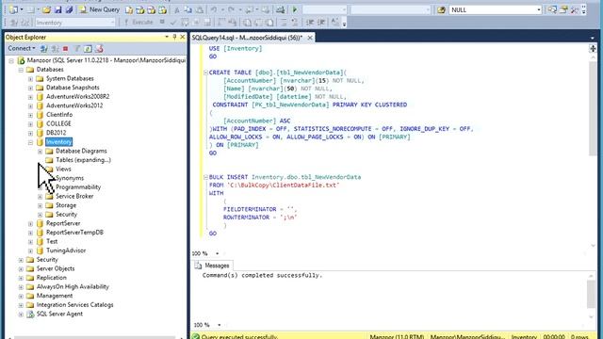Click the Undo icon
The width and height of the screenshot is (603, 339).
click(214, 10)
